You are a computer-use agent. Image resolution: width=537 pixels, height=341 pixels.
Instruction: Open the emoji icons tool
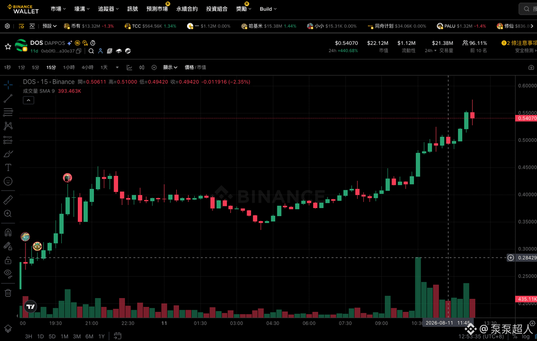click(x=8, y=181)
